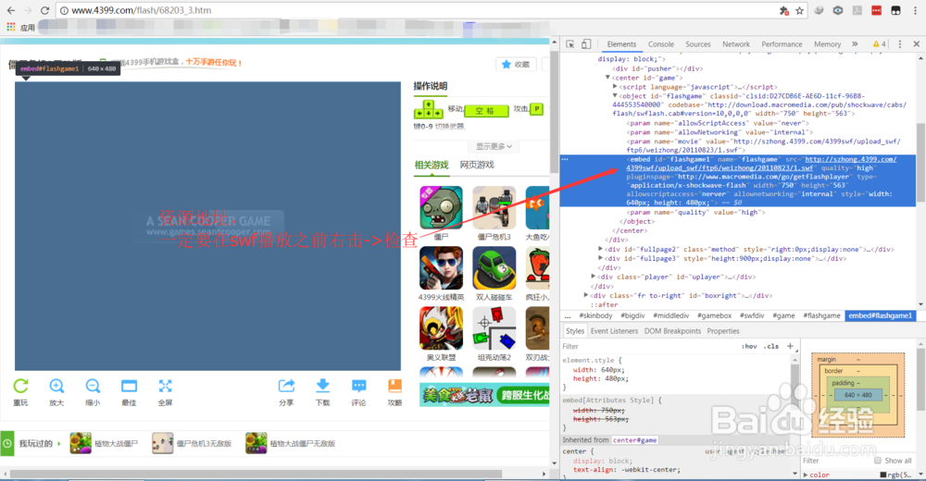Image resolution: width=926 pixels, height=481 pixels.
Task: Open the 4399火线精英 game thumbnail
Action: click(x=441, y=268)
